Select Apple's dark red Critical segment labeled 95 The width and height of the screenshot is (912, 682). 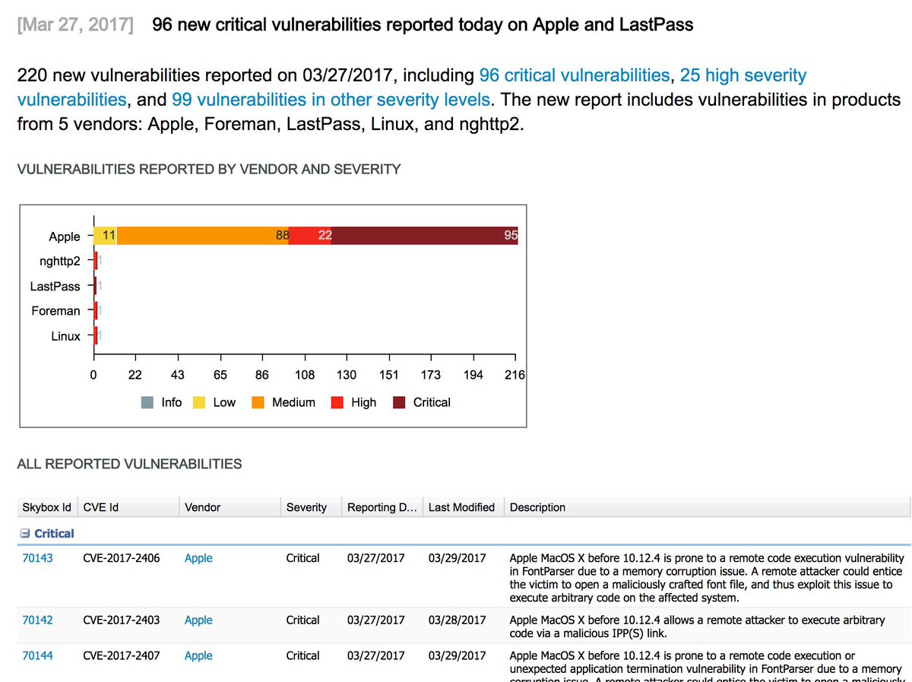(x=426, y=236)
